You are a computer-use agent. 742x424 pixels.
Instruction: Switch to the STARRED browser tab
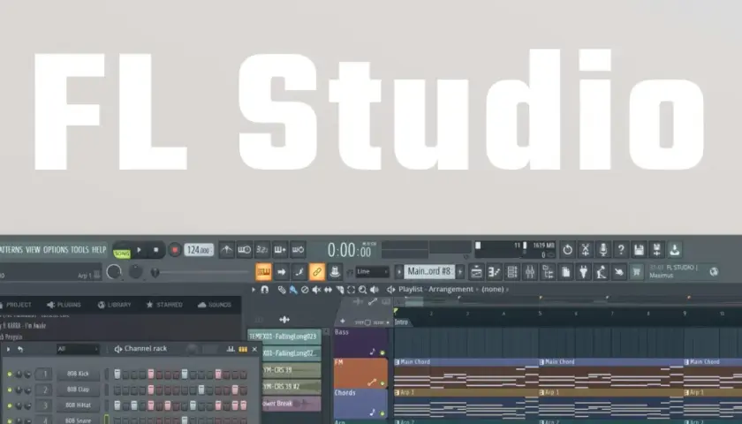(164, 305)
